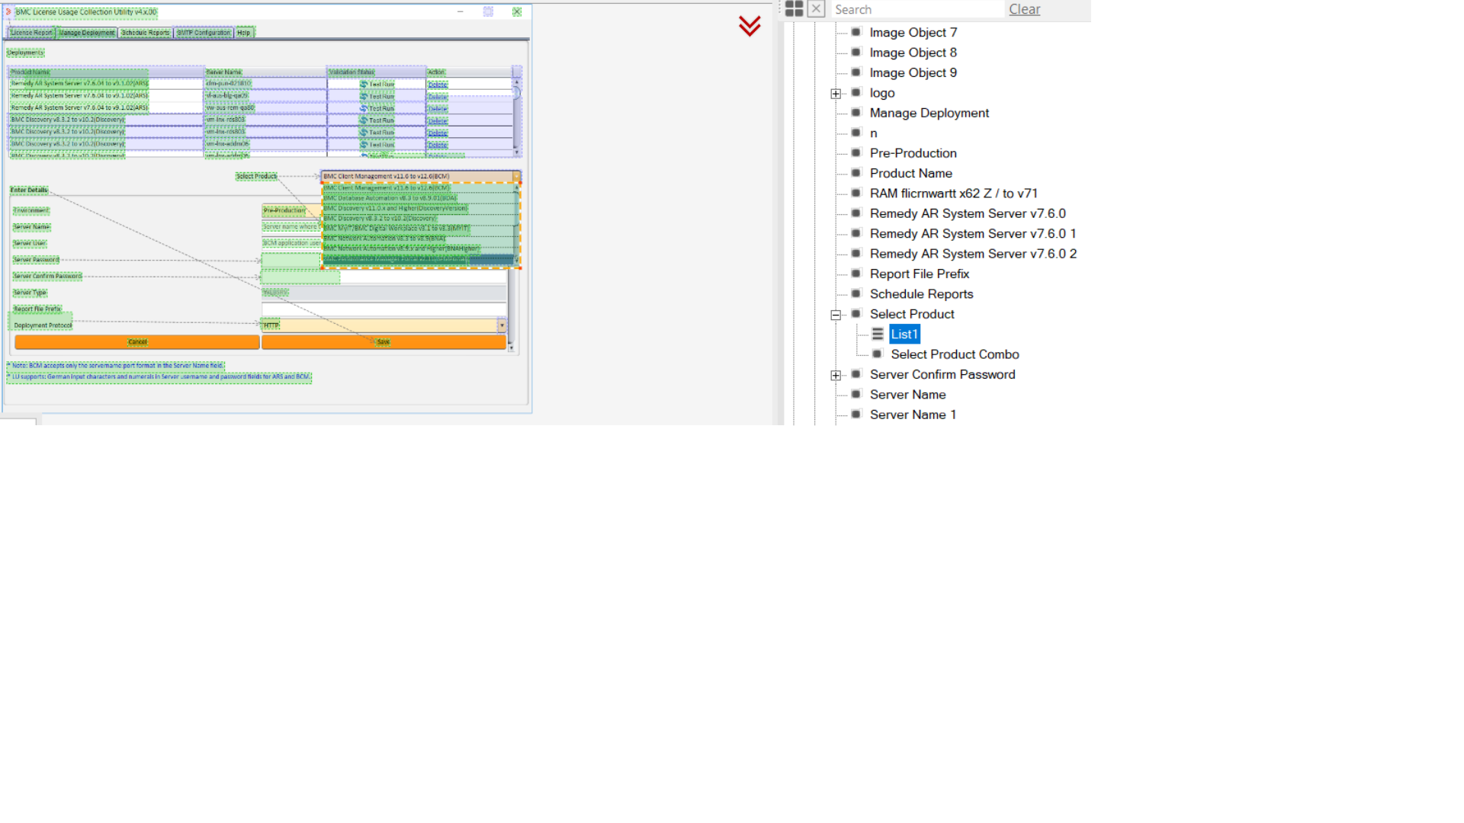Expand the Server Confirm Password node
1464x823 pixels.
pyautogui.click(x=836, y=375)
